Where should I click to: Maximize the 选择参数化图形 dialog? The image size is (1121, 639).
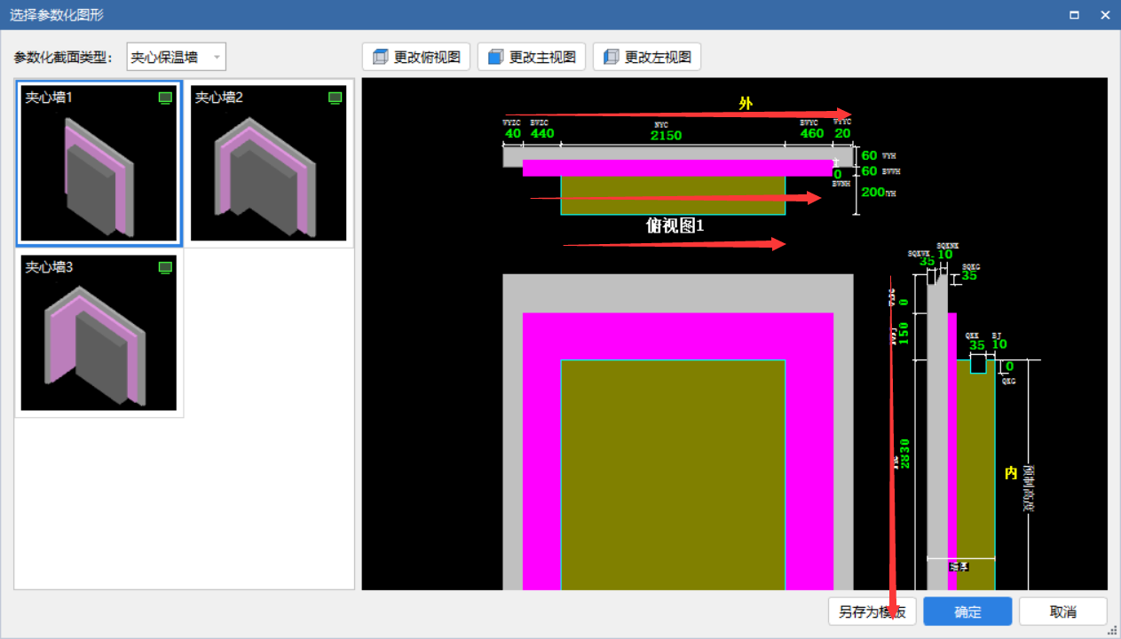pyautogui.click(x=1074, y=15)
